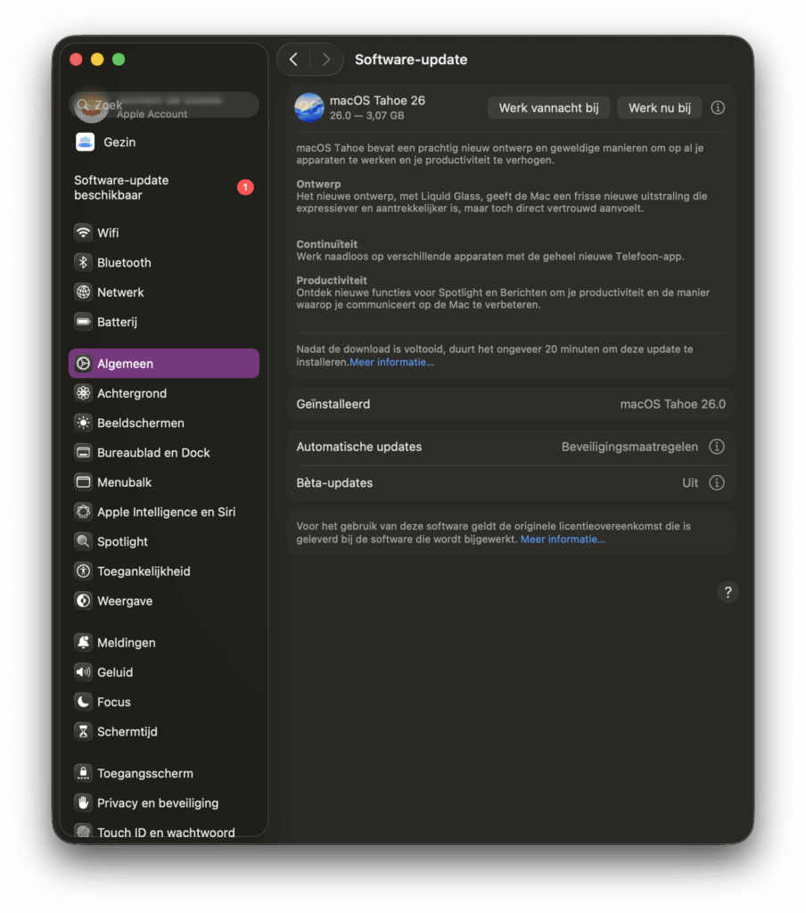Open Meer informatie link about license
806x913 pixels.
pos(563,539)
